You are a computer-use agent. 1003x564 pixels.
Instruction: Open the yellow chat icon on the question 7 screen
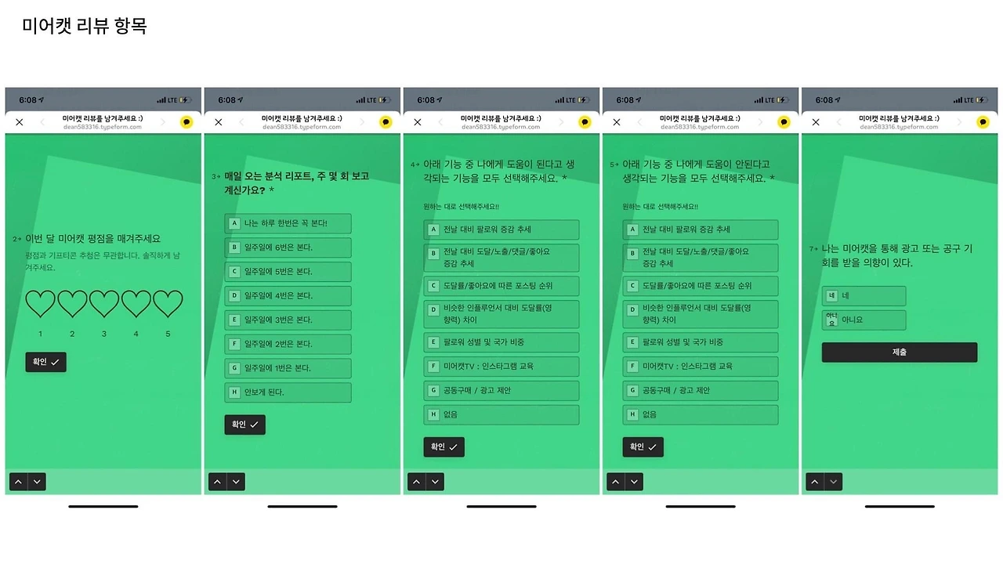983,122
